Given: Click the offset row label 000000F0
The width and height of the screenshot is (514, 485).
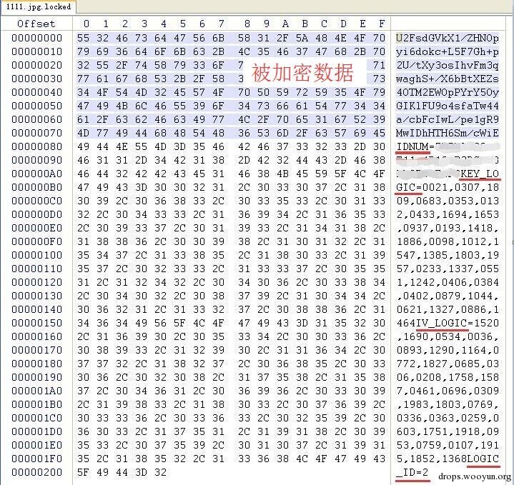Looking at the screenshot, I should [36, 241].
